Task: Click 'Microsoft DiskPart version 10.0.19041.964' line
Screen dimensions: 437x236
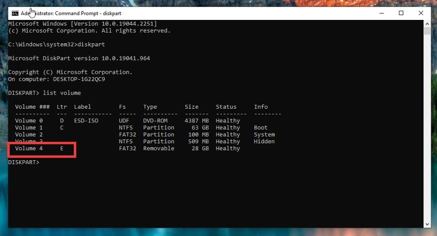Action: tap(79, 58)
